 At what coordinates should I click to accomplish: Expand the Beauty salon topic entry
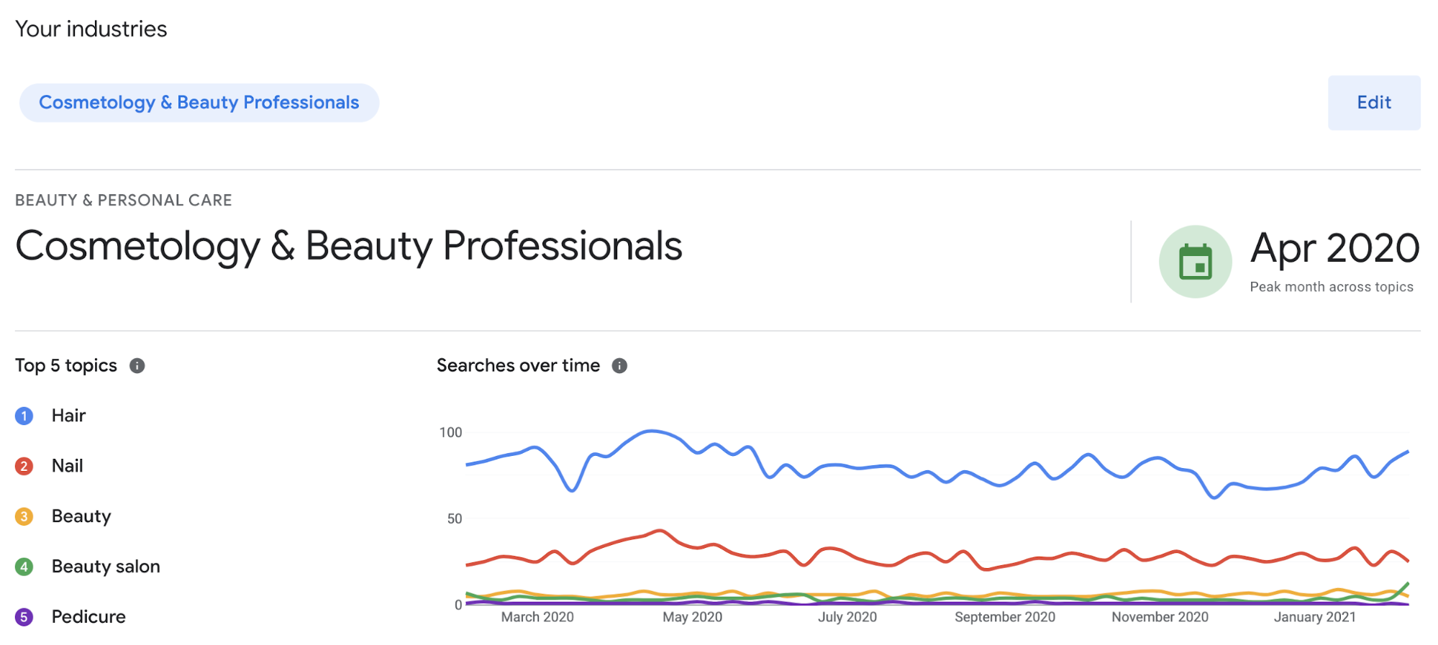106,566
